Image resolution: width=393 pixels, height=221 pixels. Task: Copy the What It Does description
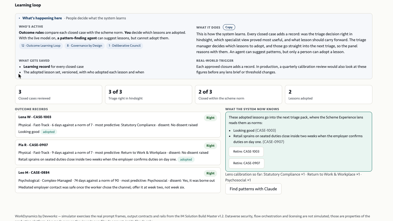[229, 27]
